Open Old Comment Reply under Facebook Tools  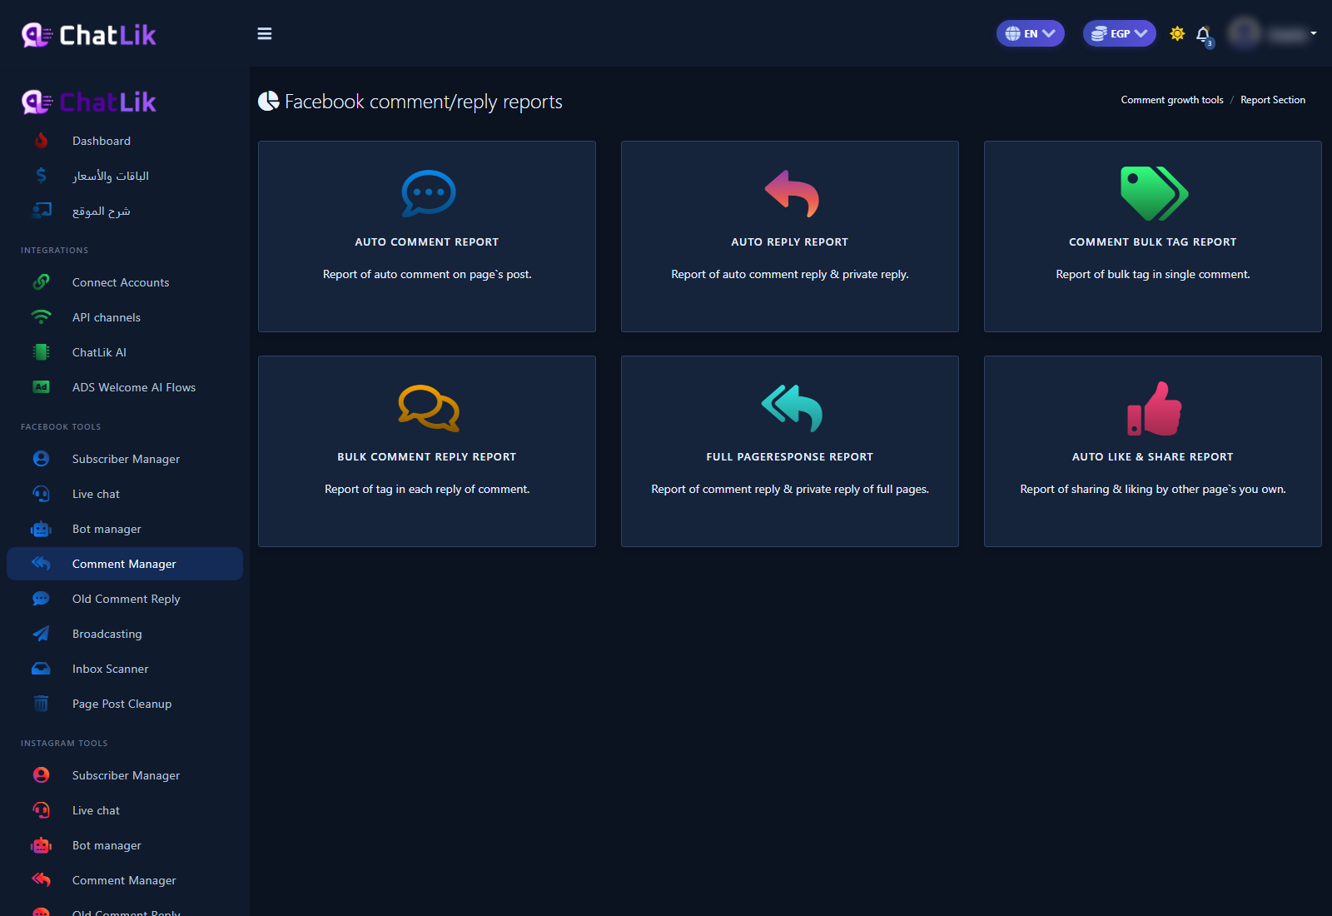pyautogui.click(x=125, y=599)
